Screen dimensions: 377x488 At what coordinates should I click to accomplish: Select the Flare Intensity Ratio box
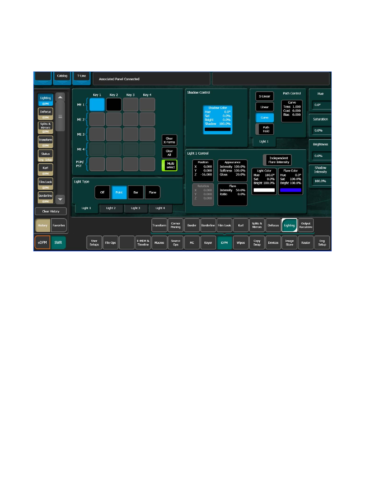[232, 194]
